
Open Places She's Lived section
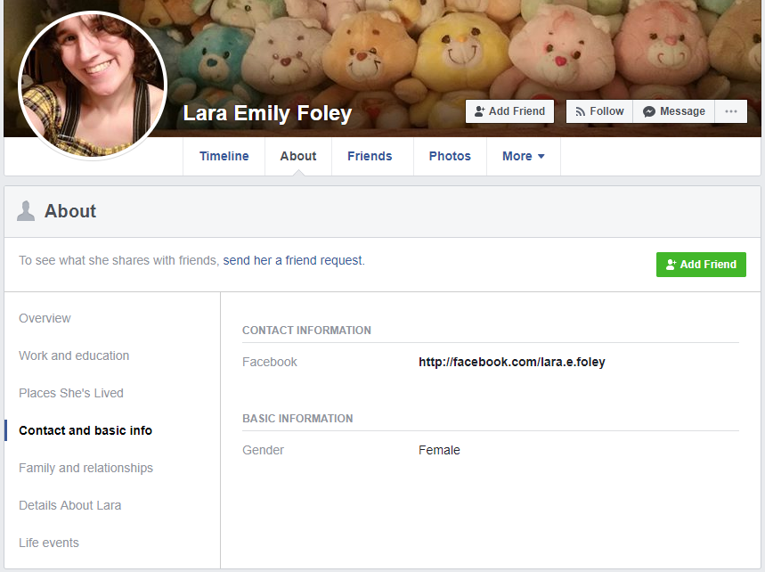(x=71, y=394)
